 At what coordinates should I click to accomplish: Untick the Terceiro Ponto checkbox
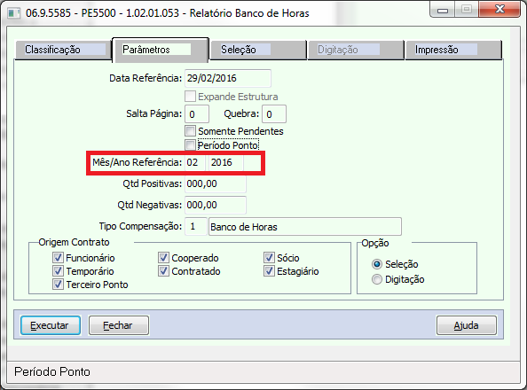point(58,285)
